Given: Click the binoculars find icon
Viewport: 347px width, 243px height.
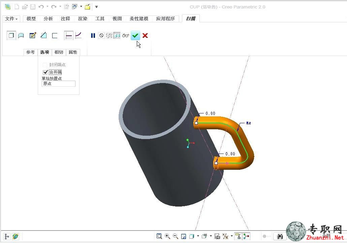Looking at the screenshot, I should pos(280,236).
